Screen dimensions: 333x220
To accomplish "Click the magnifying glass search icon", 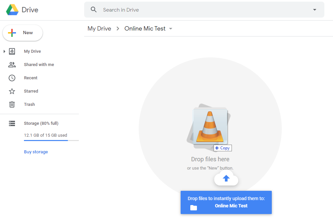I will [x=94, y=10].
